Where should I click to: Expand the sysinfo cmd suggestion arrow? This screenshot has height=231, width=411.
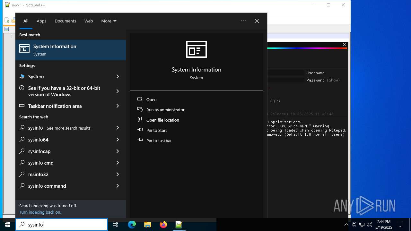click(x=118, y=163)
